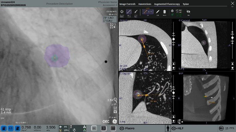Click the image flip icon on fluoro view
This screenshot has height=132, width=236.
pos(115,112)
